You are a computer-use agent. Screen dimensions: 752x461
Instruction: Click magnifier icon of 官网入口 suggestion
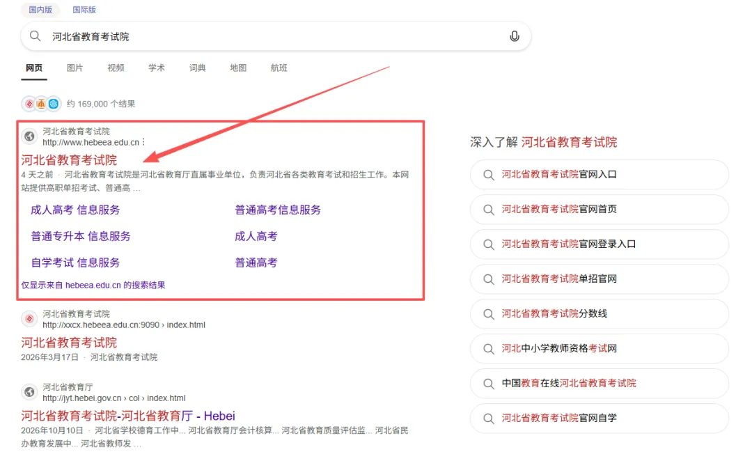click(489, 175)
